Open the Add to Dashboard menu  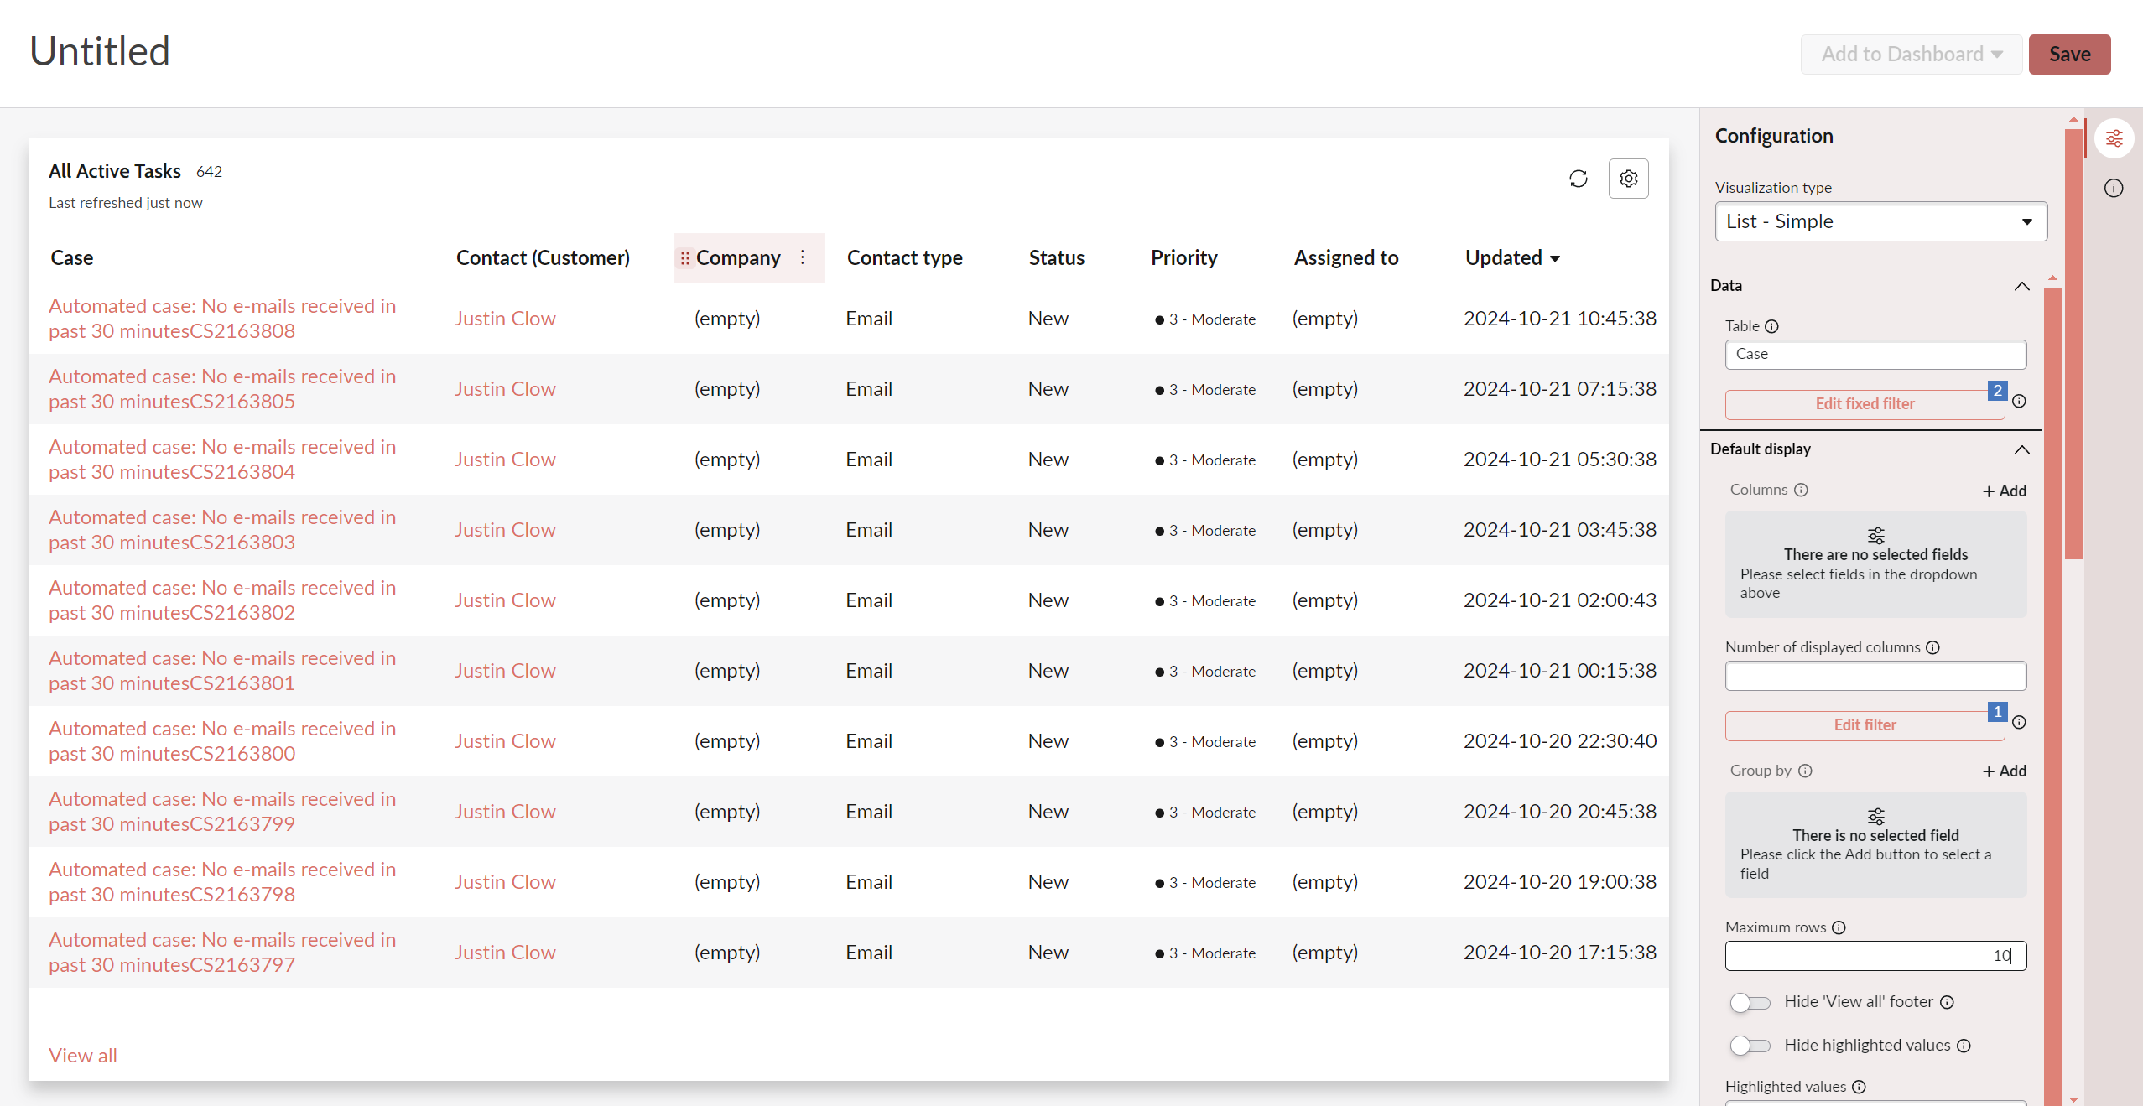(x=1910, y=54)
